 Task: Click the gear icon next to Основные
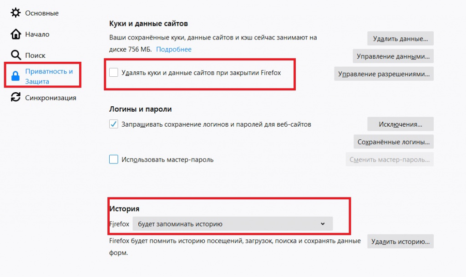pyautogui.click(x=15, y=13)
